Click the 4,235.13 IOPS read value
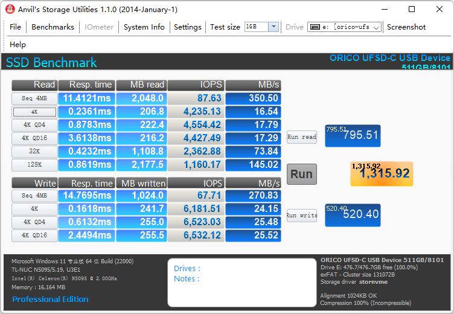 pos(196,112)
